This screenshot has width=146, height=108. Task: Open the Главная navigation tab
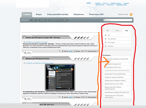click(27, 15)
